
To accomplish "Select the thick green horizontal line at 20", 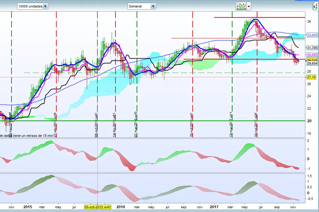I will click(156, 121).
